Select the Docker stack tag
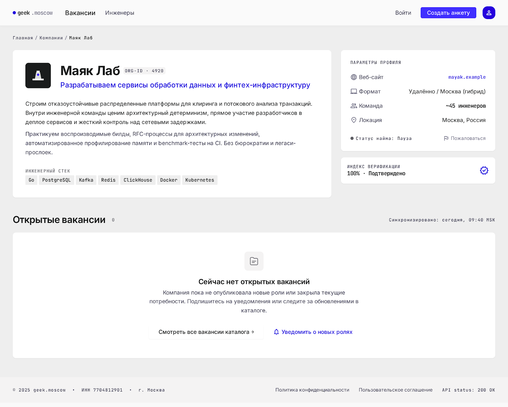The image size is (508, 407). 169,180
